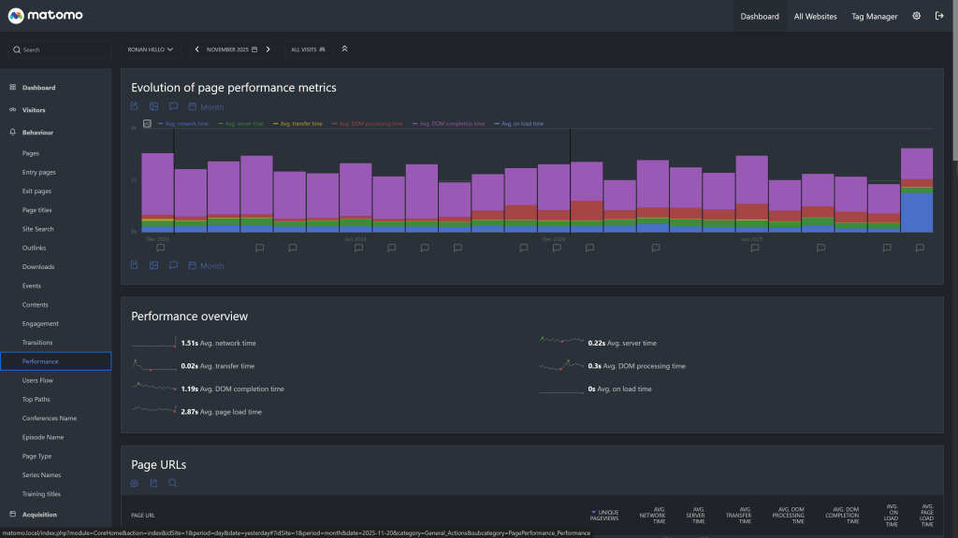Image resolution: width=958 pixels, height=538 pixels.
Task: Open the Tag Manager menu item
Action: (874, 16)
